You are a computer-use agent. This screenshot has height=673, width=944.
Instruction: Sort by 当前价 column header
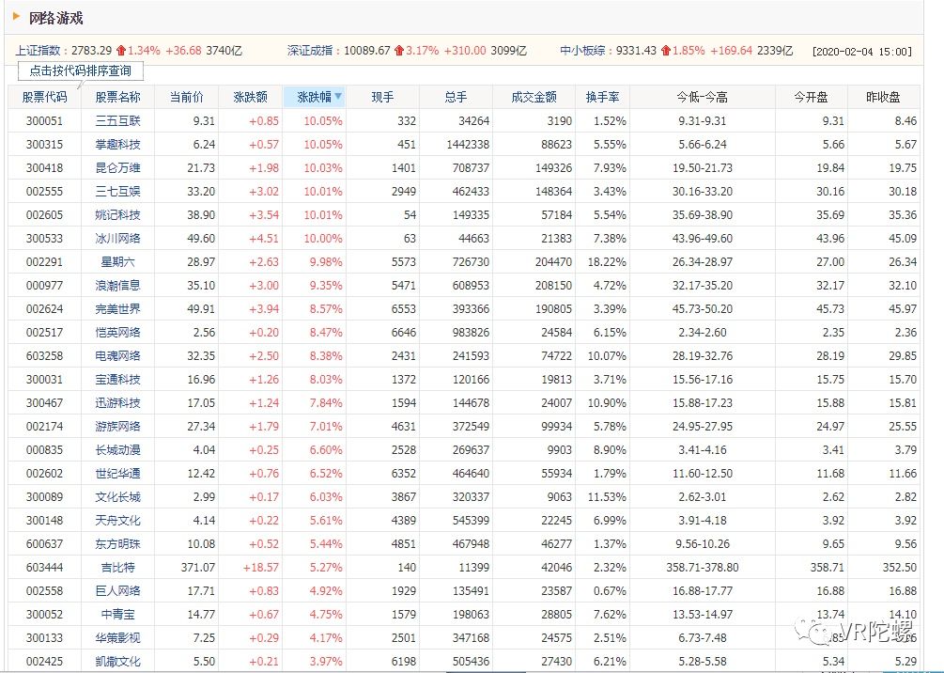(x=187, y=97)
